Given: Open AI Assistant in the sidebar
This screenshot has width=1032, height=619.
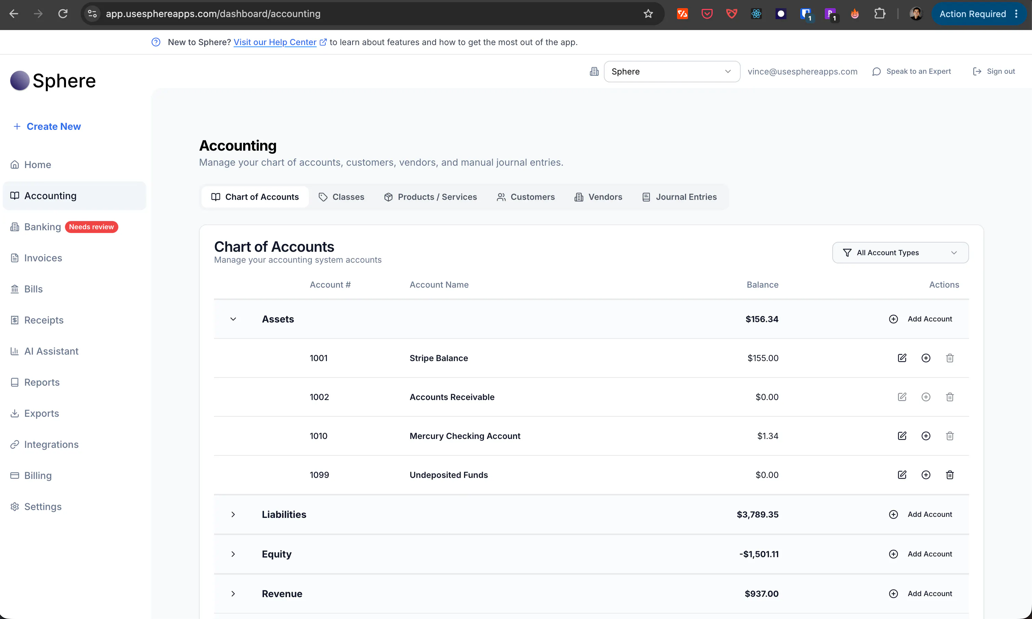Looking at the screenshot, I should tap(74, 351).
